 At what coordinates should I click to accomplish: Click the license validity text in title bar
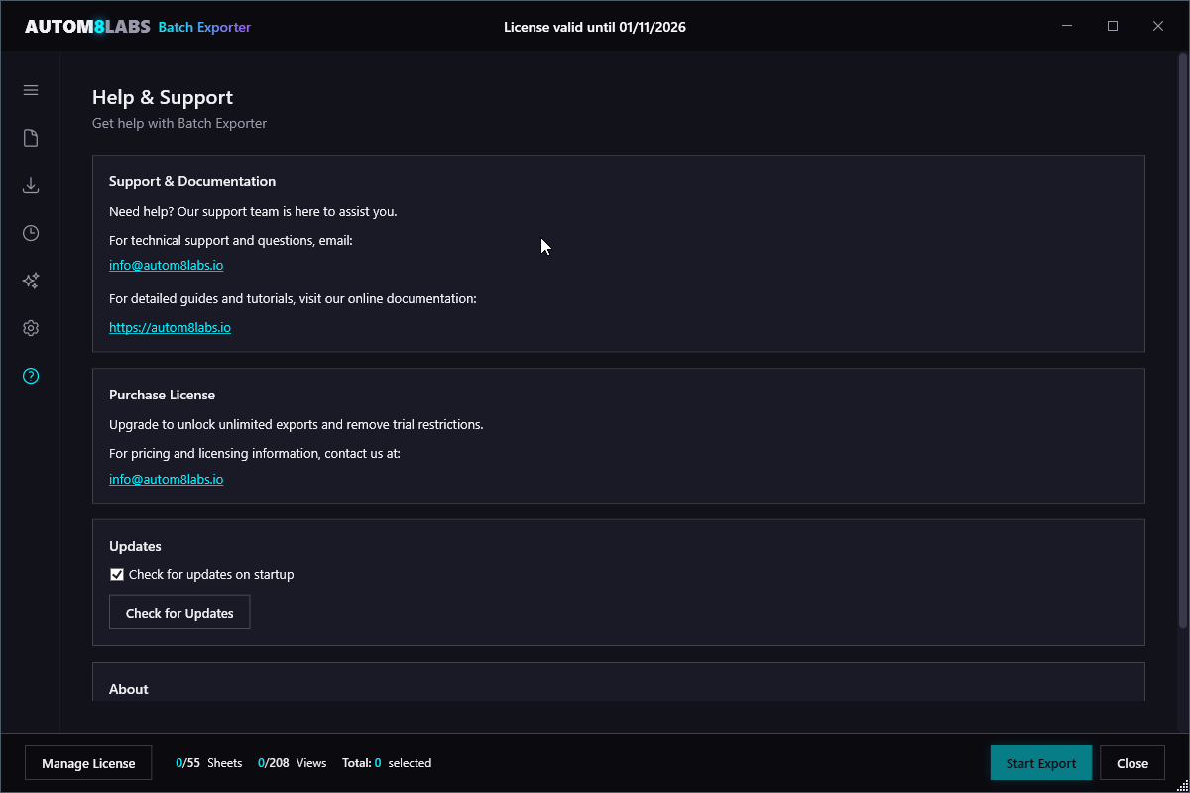pyautogui.click(x=594, y=27)
